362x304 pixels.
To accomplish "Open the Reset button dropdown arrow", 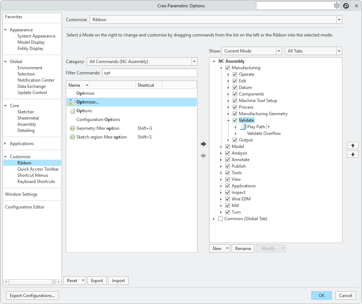I will click(83, 280).
